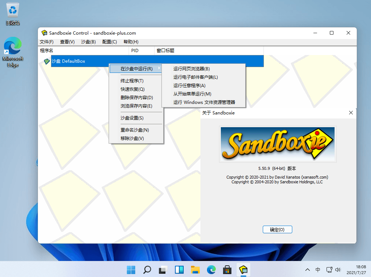Launch Edge from the taskbar
Screen dimensions: 371x277
pyautogui.click(x=211, y=270)
